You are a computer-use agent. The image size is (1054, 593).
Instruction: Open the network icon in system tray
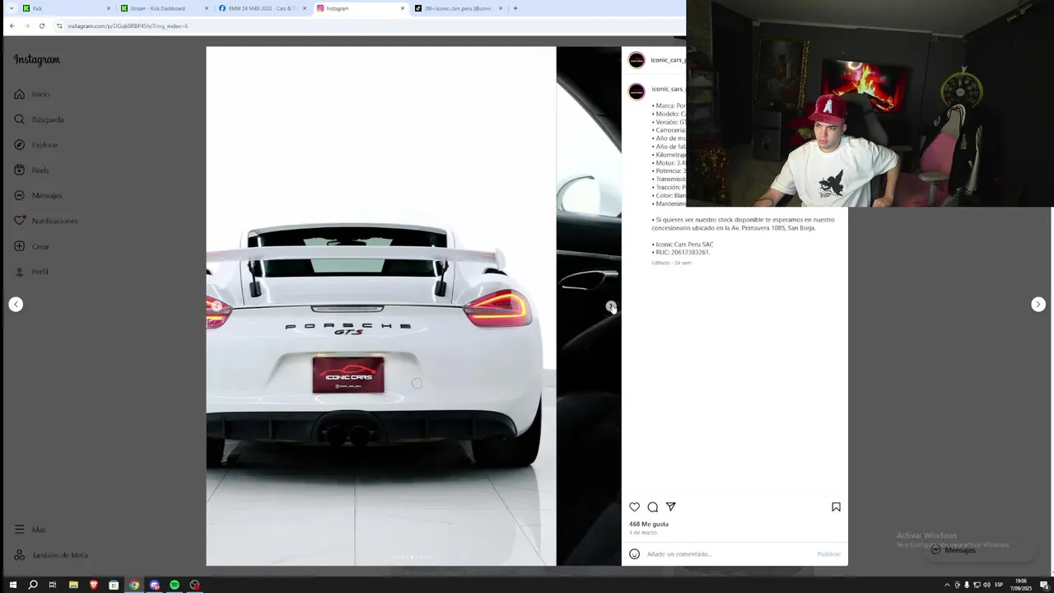[977, 585]
